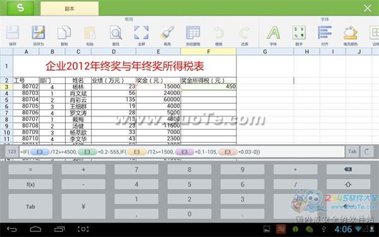The width and height of the screenshot is (379, 237).
Task: Tap the screenshot capture icon in navbar
Action: (x=83, y=229)
